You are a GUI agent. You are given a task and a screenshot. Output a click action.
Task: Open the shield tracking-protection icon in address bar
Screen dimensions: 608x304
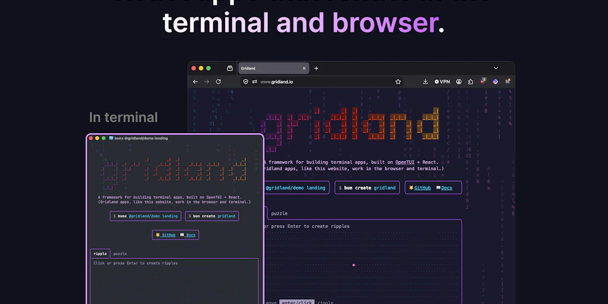[245, 82]
